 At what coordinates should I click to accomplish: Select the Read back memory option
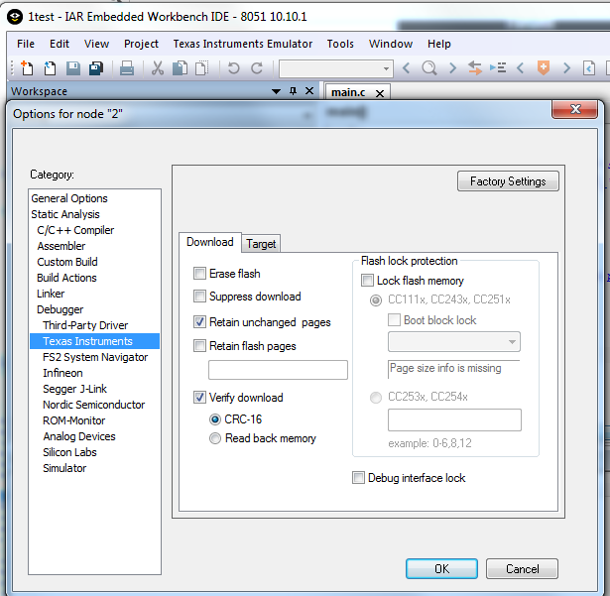[215, 438]
